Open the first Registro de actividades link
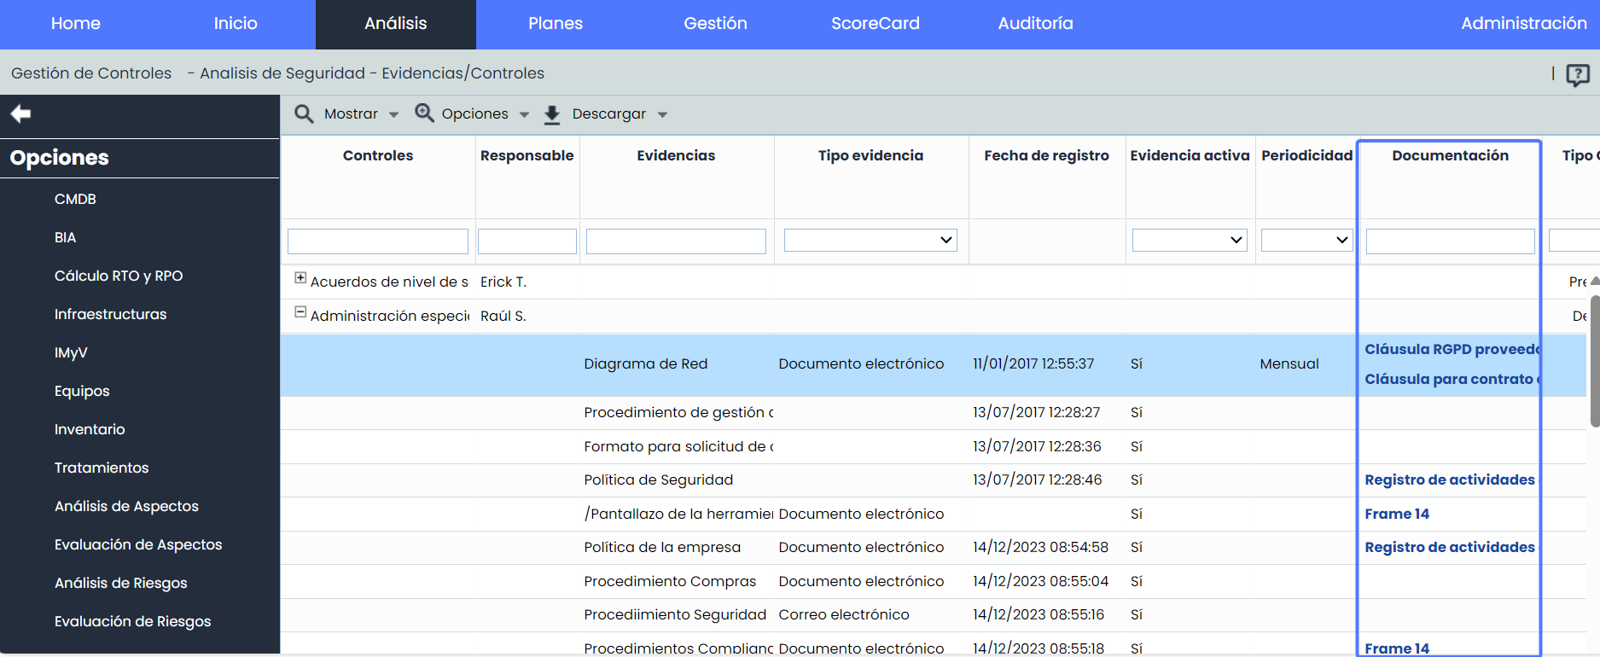Viewport: 1600px width, 657px height. point(1449,480)
